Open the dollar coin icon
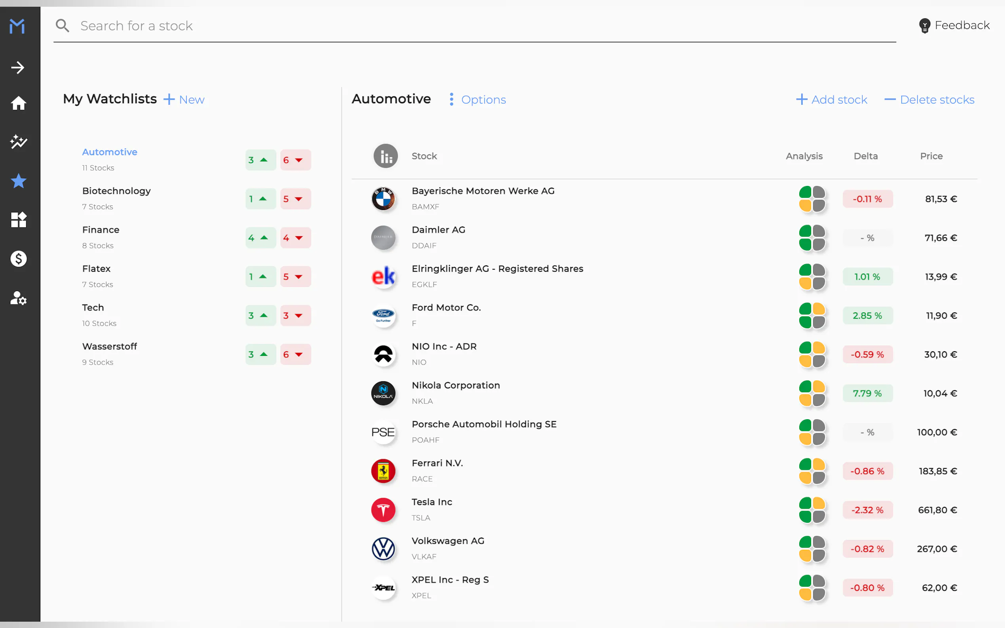 pos(18,259)
